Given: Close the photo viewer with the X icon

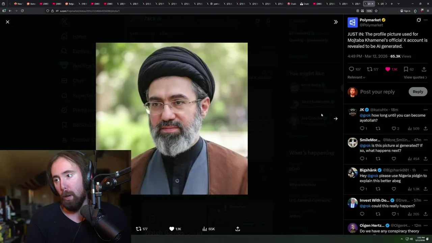Looking at the screenshot, I should pyautogui.click(x=7, y=22).
